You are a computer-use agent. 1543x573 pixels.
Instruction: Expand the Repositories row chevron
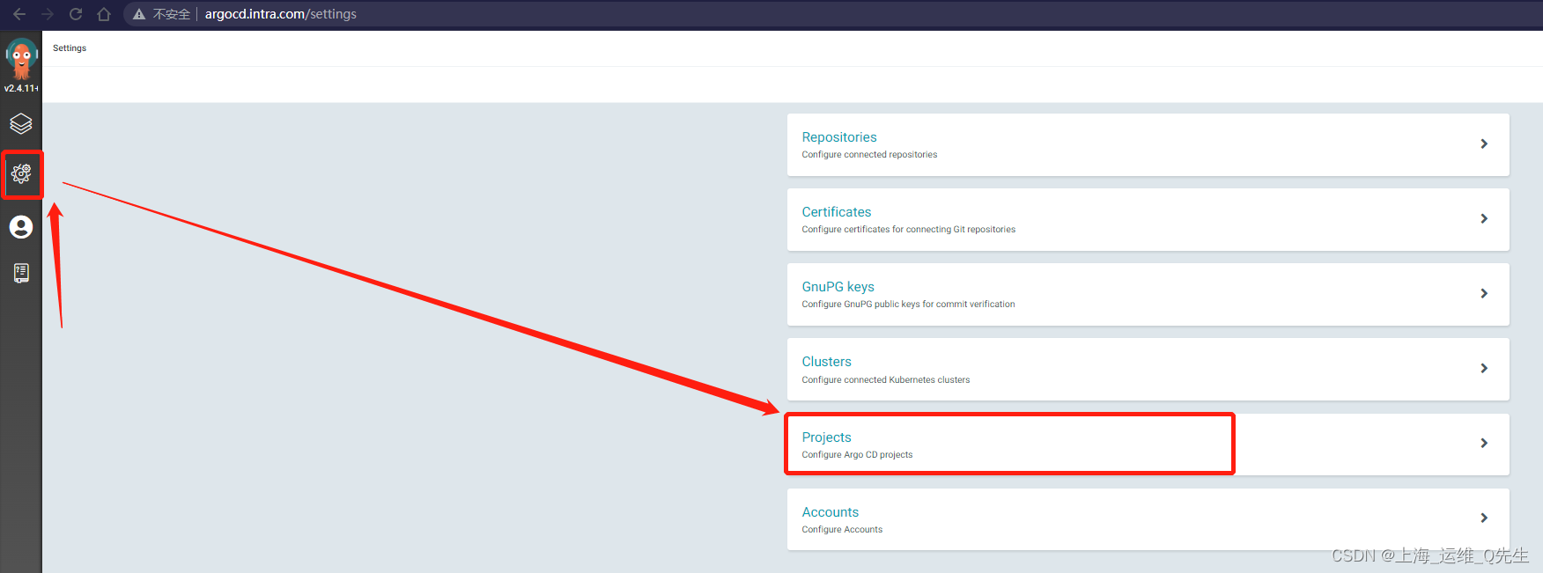(1484, 143)
